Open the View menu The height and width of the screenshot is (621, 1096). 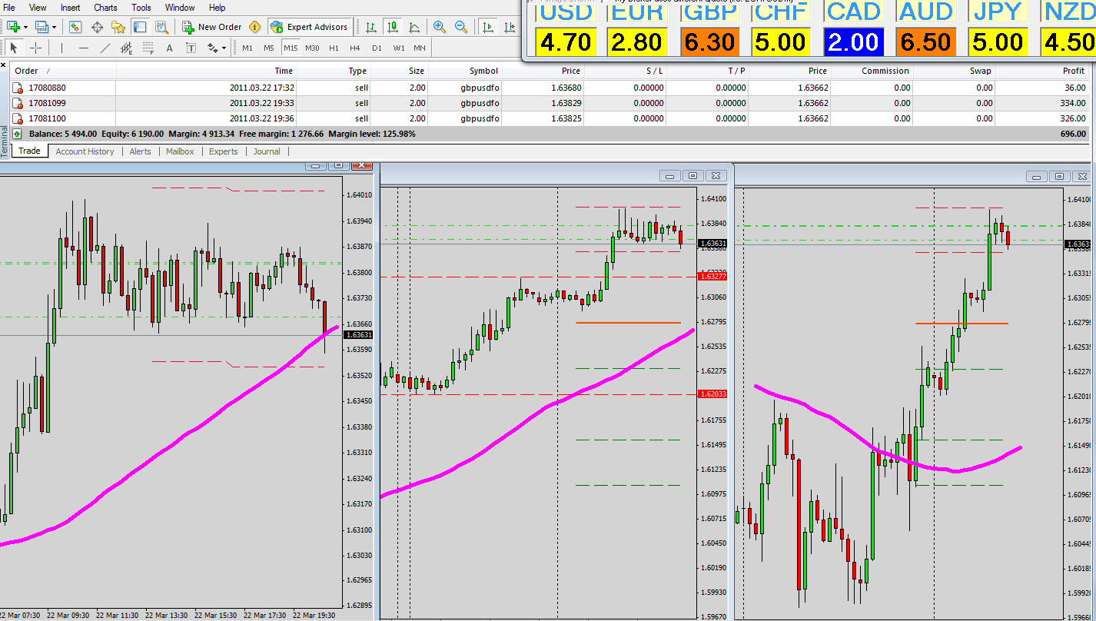click(37, 8)
